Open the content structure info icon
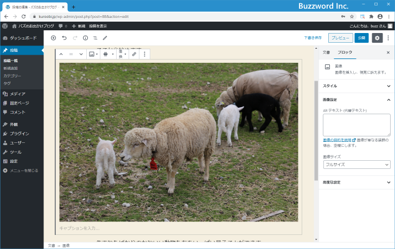This screenshot has width=395, height=249. tap(85, 38)
